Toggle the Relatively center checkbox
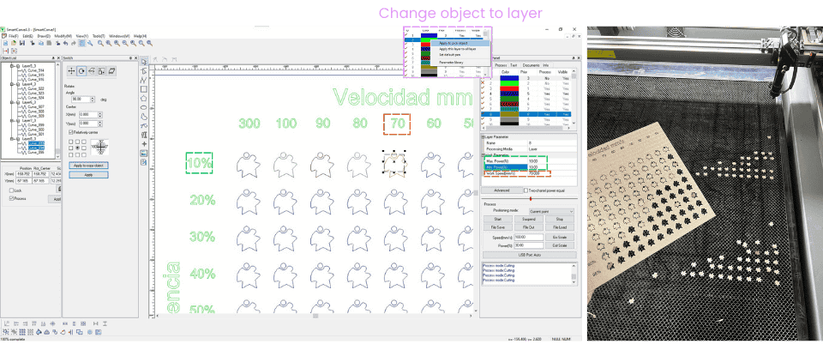Viewport: 823px width, 344px height. click(69, 133)
